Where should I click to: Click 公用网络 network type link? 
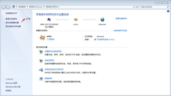tap(51, 39)
